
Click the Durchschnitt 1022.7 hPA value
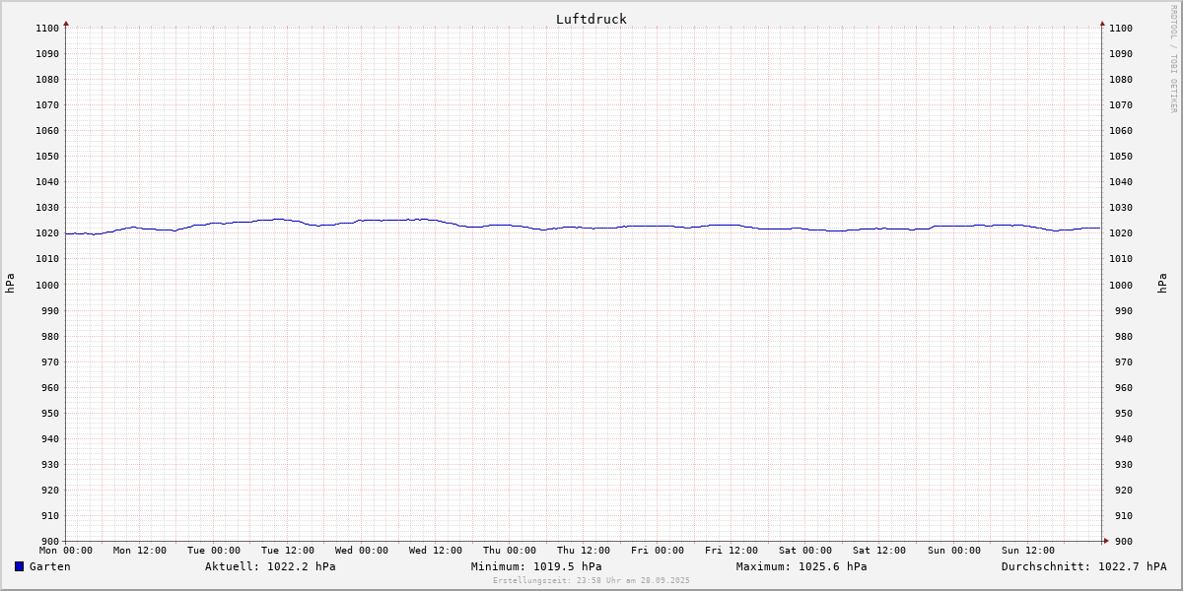click(x=1083, y=566)
